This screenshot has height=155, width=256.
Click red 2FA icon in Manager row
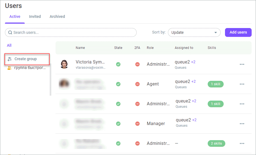click(137, 124)
